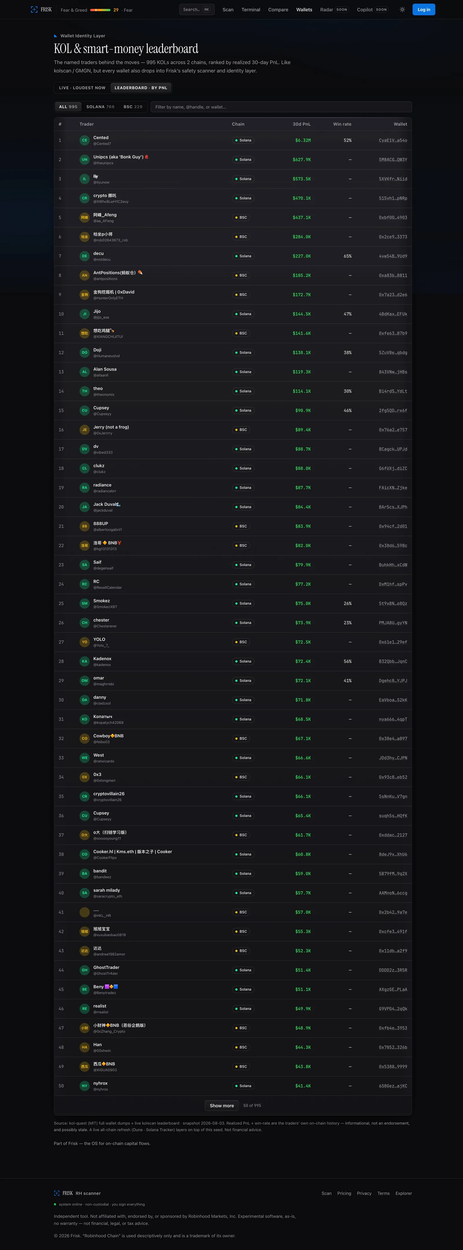Viewport: 463px width, 1250px height.
Task: Open the SM avatar next to Smokez
Action: tap(84, 603)
